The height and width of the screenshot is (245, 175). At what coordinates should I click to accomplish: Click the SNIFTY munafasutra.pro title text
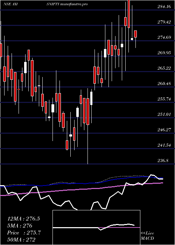(67, 4)
